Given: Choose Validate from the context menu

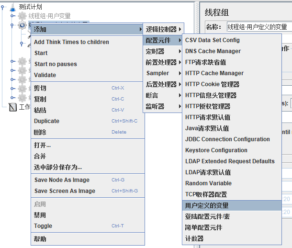Looking at the screenshot, I should (x=88, y=75).
